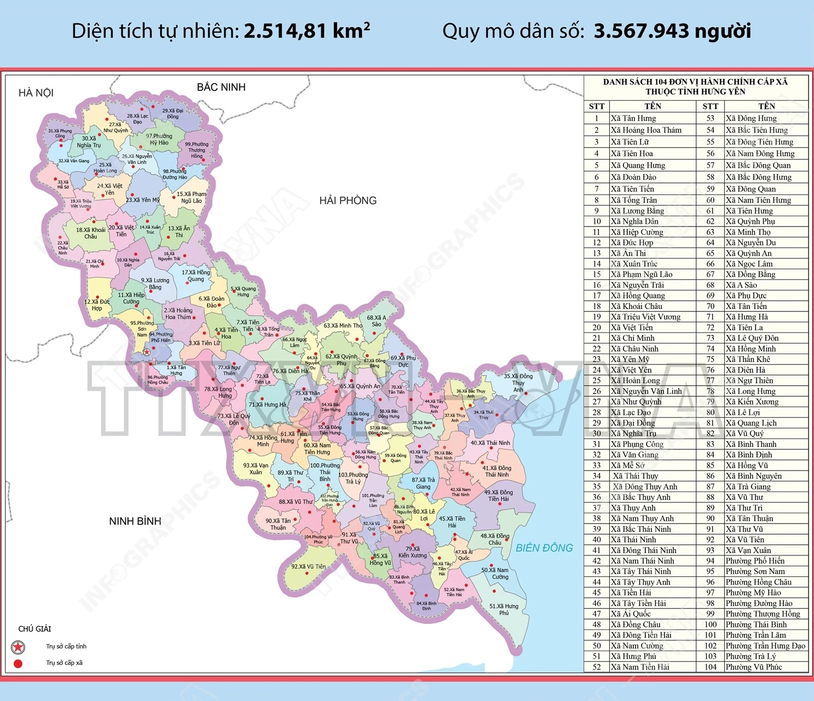Viewport: 814px width, 701px height.
Task: Click the 'Xã Đông Hưng' table entry
Action: pos(751,118)
